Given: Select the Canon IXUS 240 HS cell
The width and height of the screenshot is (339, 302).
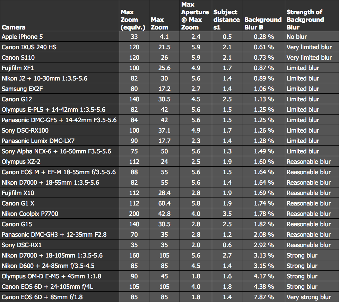Looking at the screenshot, I should (x=60, y=47).
